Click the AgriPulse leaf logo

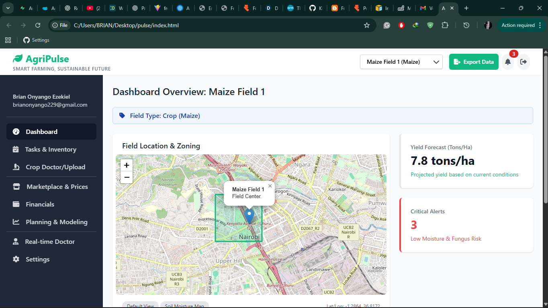18,59
